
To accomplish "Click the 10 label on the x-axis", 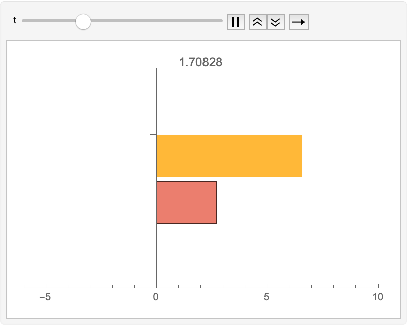I will 378,296.
